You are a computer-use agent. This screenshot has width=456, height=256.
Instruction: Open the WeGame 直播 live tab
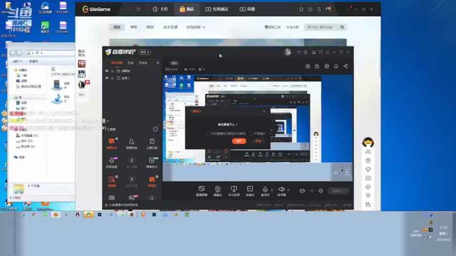247,9
